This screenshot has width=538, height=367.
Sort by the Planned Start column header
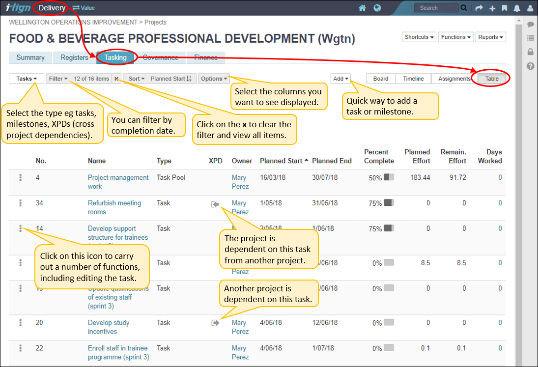click(x=284, y=161)
